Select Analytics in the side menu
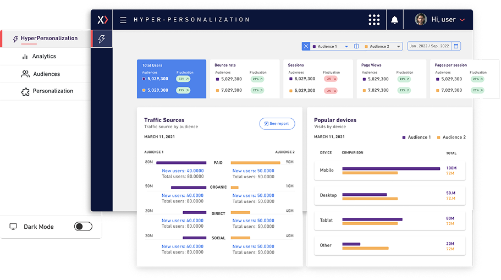The image size is (501, 280). pyautogui.click(x=44, y=57)
